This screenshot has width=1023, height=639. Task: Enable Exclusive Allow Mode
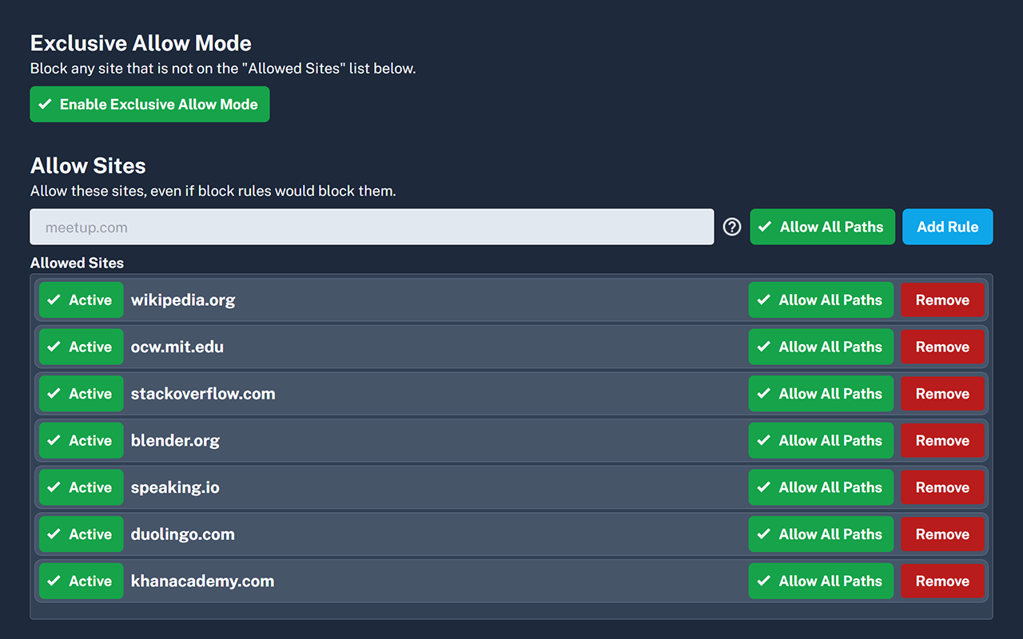(149, 105)
